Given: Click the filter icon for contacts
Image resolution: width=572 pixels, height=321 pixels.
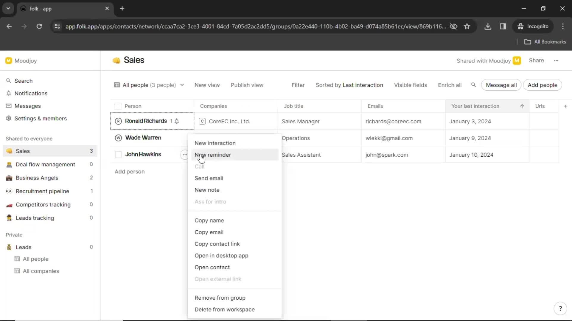Looking at the screenshot, I should click(x=298, y=85).
